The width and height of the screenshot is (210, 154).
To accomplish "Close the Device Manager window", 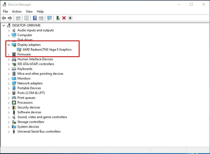I will [204, 4].
